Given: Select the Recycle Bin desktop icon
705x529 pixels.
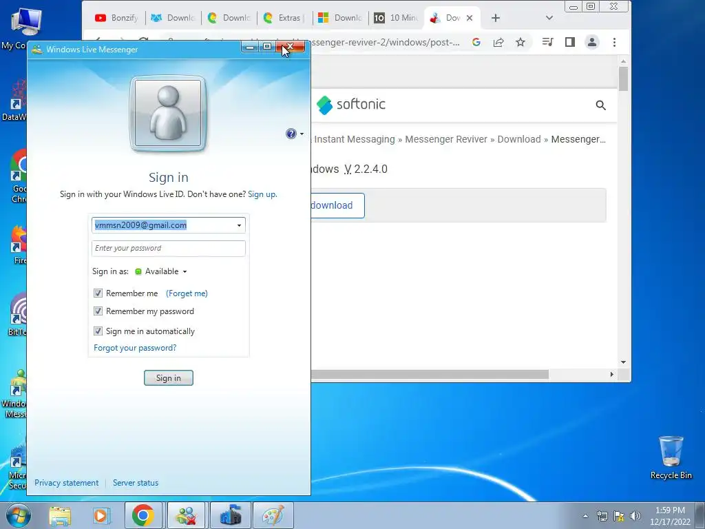Looking at the screenshot, I should click(671, 457).
